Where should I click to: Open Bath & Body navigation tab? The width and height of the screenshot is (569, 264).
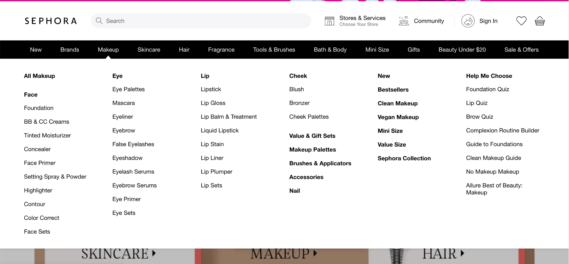coord(330,50)
